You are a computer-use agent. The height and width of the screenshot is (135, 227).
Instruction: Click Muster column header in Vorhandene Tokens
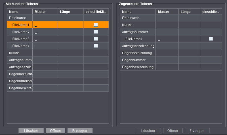pos(45,12)
